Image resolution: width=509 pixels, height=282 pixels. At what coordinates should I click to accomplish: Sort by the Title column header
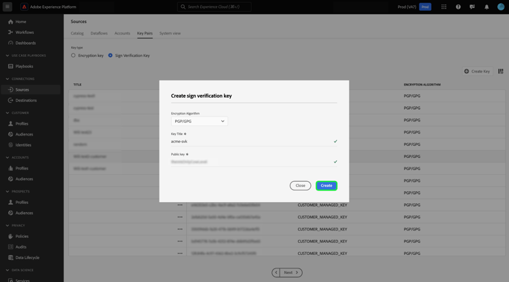click(77, 85)
